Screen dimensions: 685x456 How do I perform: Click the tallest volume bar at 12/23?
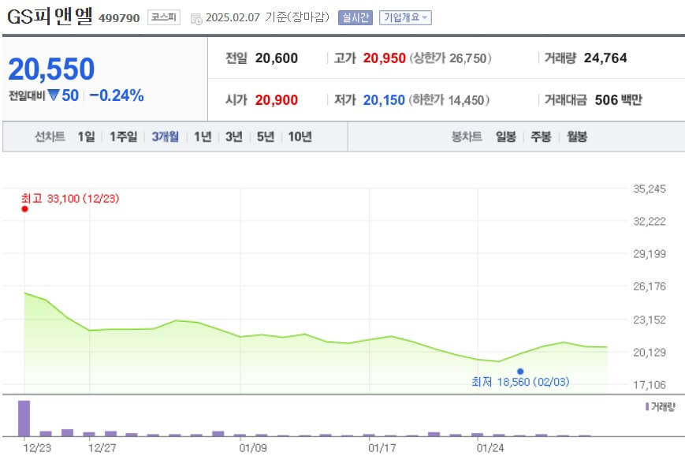click(24, 418)
